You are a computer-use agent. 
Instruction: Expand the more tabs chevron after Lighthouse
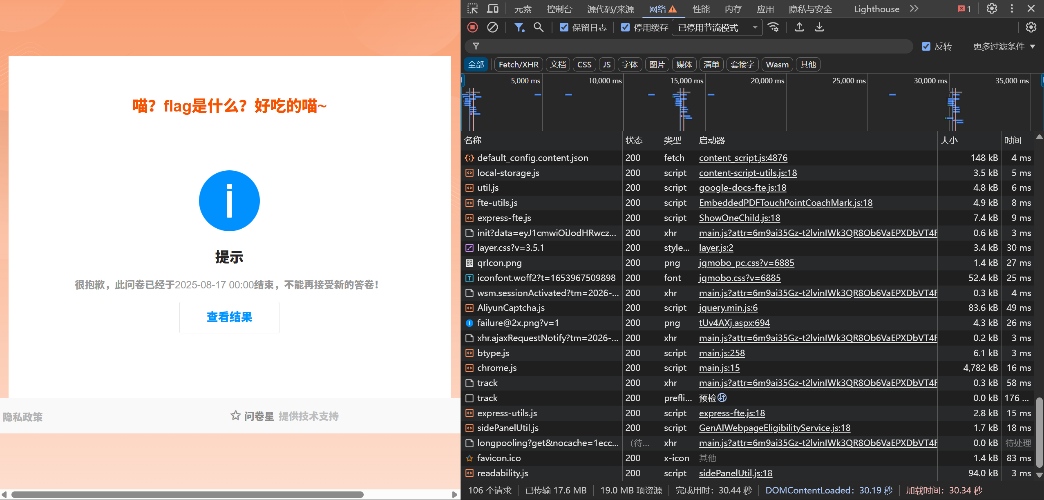[914, 9]
